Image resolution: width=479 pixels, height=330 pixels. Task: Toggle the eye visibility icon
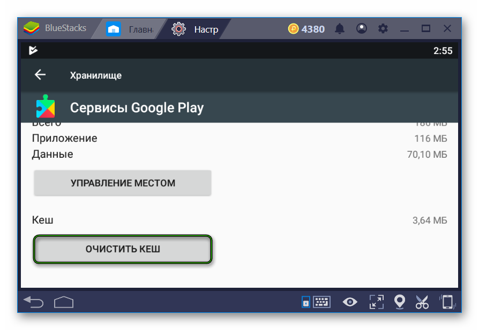350,302
